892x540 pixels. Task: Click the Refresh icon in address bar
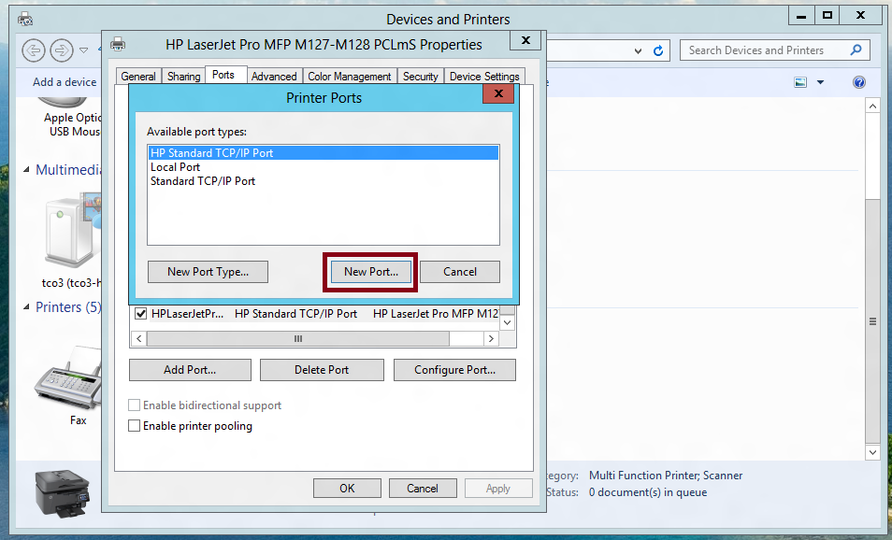(x=658, y=50)
